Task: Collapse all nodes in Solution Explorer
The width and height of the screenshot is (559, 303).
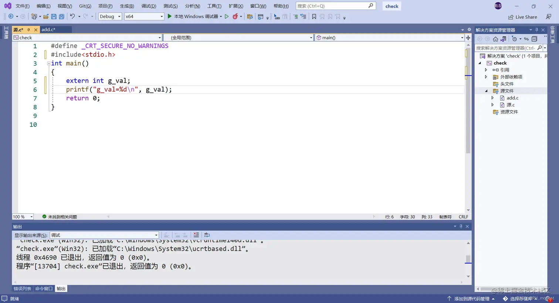Action: (x=534, y=39)
